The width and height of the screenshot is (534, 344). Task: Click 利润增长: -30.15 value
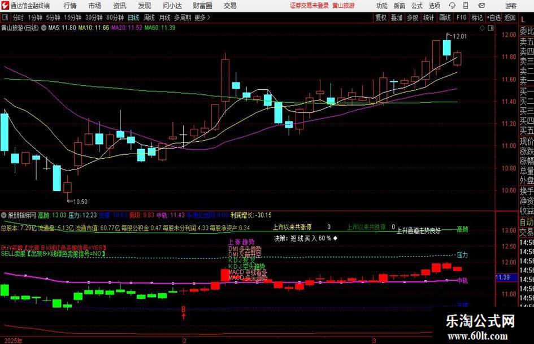click(x=251, y=215)
